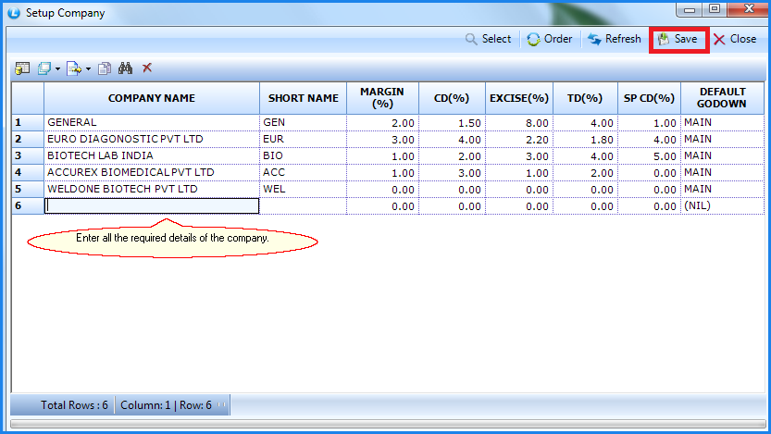The image size is (771, 434).
Task: Click the MARGIN (%) column header
Action: [382, 98]
